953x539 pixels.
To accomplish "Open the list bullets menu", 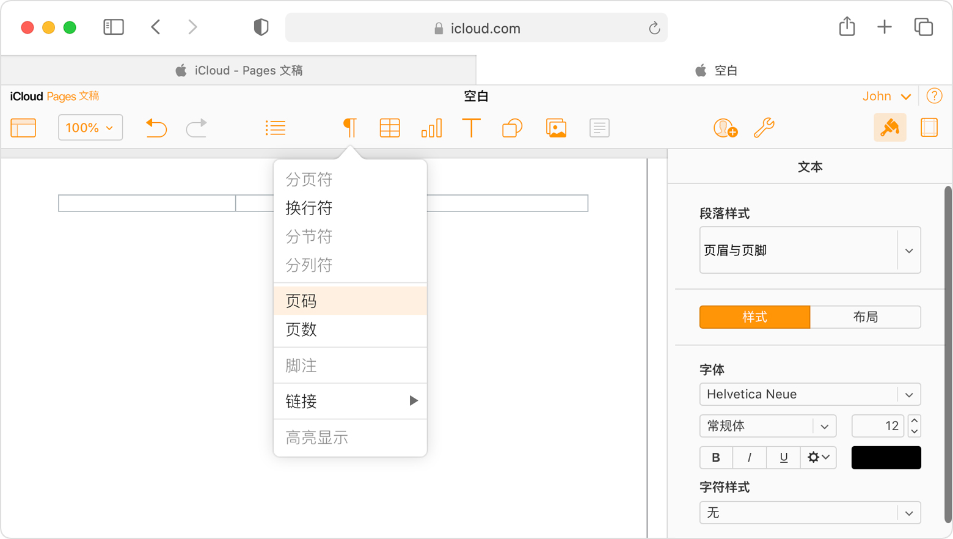I will 276,128.
